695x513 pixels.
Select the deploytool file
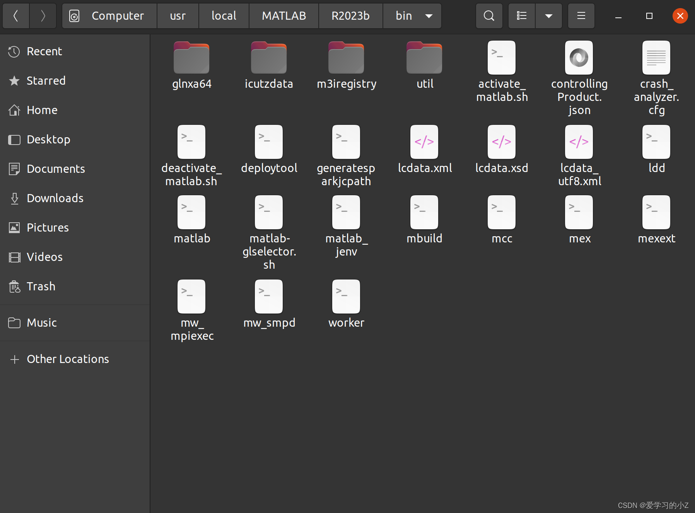269,149
